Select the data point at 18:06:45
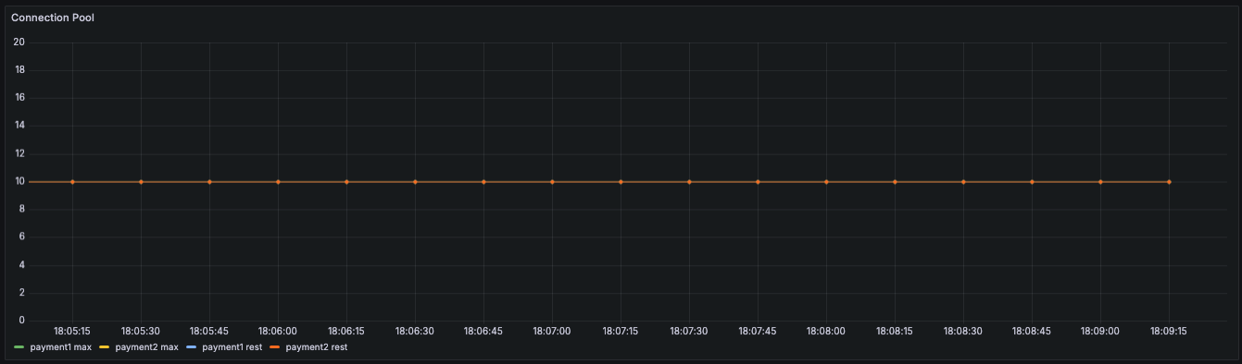 click(x=483, y=182)
